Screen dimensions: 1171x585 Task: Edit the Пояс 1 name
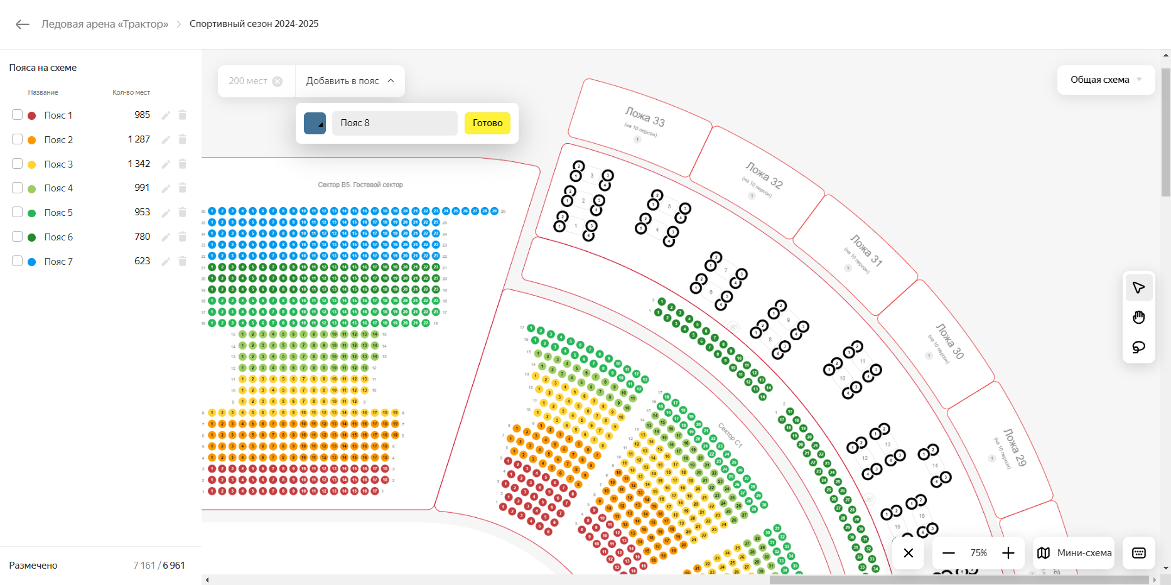(x=166, y=115)
